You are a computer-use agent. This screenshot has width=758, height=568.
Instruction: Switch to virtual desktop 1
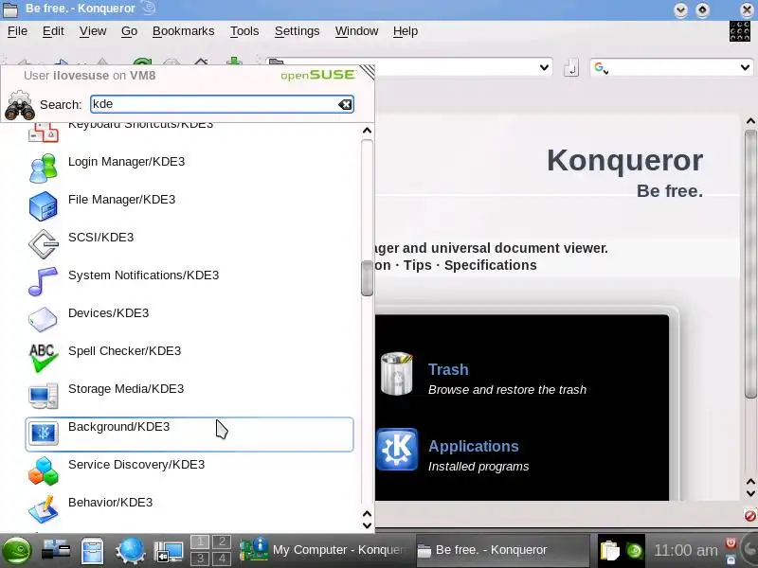(x=200, y=541)
